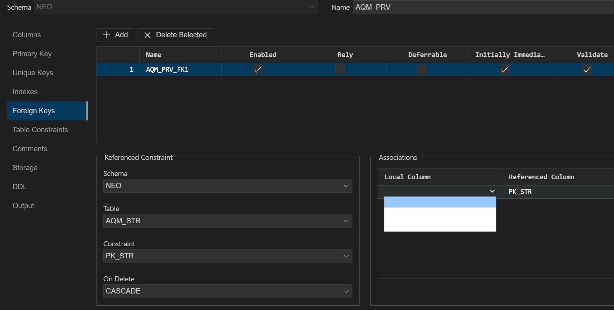Select the AQM_PRV_FK1 row name cell

(167, 70)
